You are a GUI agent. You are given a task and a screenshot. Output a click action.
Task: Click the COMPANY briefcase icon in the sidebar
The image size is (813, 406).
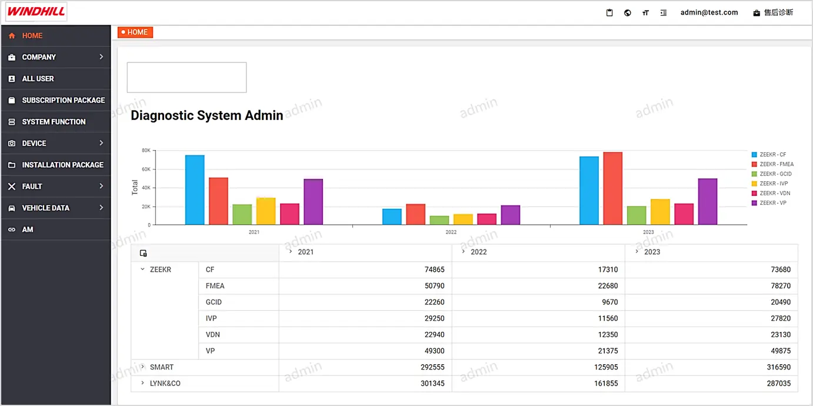click(12, 57)
